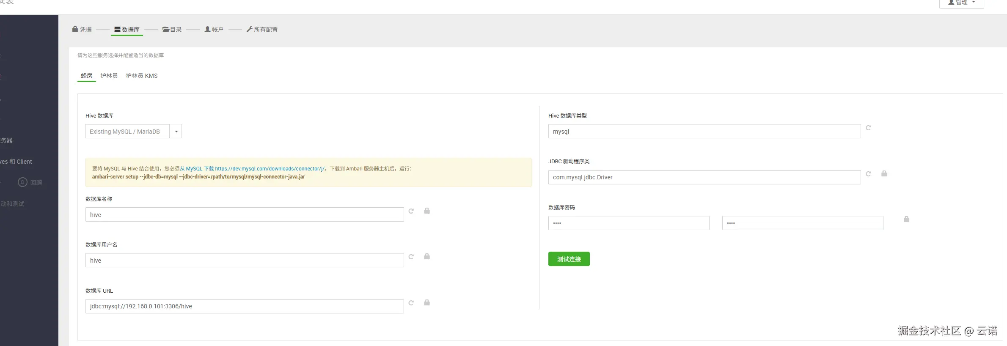Toggle the lock icon beside 数据库用户名 field
The width and height of the screenshot is (1007, 346).
(x=427, y=256)
